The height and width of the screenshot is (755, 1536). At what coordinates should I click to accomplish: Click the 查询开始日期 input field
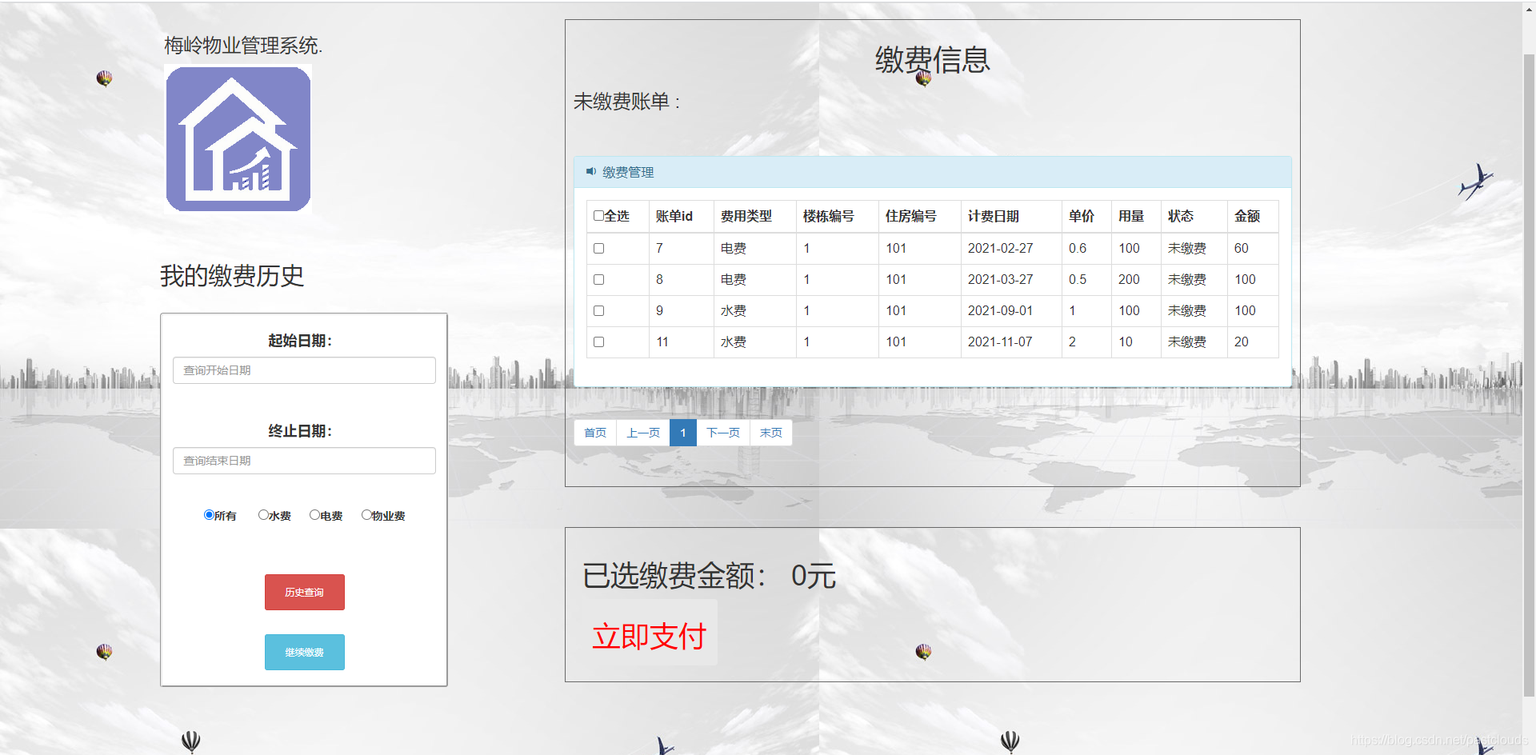(304, 370)
